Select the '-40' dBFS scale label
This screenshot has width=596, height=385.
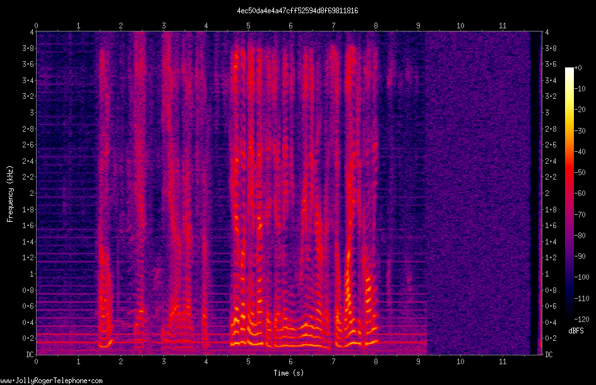(x=580, y=152)
